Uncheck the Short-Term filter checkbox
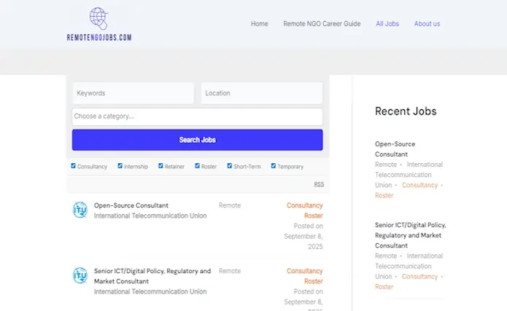Screen dimensions: 507x311 coord(230,166)
